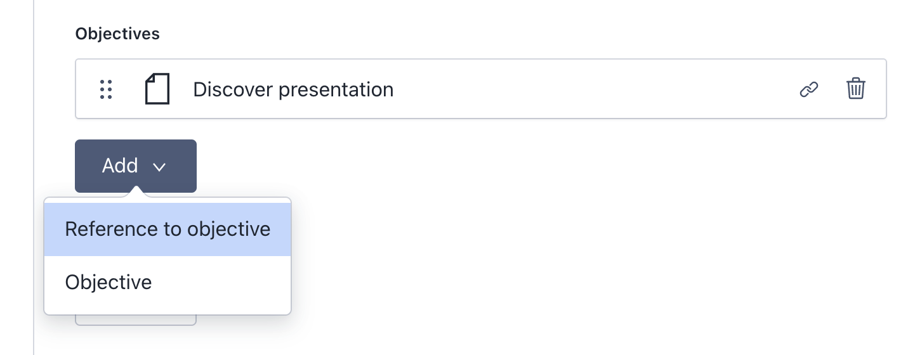This screenshot has width=915, height=355.
Task: Copy reference via the link icon next to trash
Action: pos(808,89)
